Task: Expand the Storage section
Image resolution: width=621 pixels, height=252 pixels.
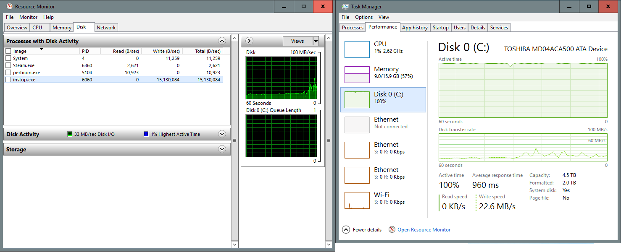Action: pyautogui.click(x=222, y=149)
